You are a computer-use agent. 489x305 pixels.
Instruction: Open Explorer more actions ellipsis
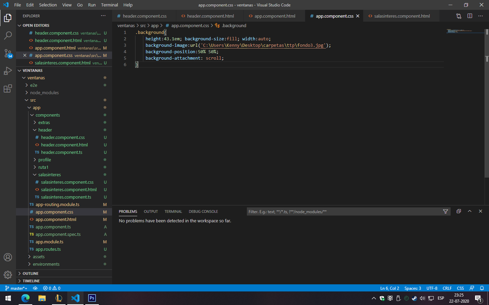point(103,16)
